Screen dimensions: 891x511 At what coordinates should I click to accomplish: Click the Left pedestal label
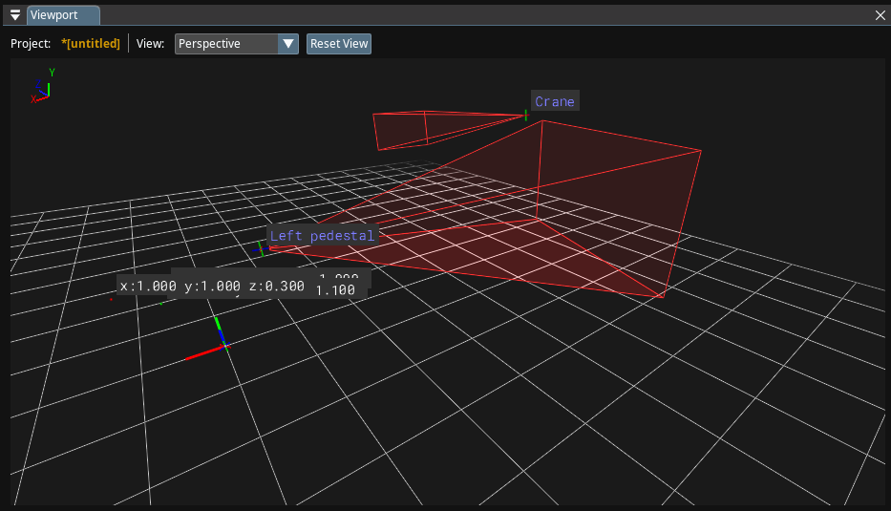pyautogui.click(x=322, y=235)
